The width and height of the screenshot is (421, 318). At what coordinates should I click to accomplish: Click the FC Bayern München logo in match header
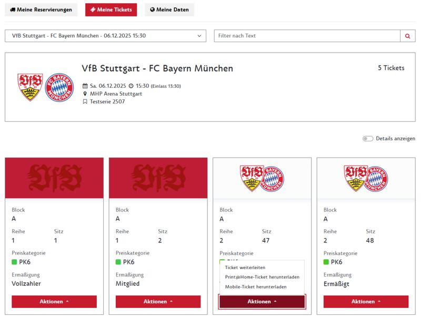pos(59,87)
